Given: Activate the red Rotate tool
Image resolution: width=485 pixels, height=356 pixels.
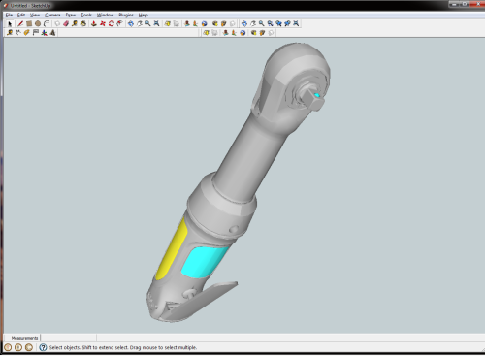Looking at the screenshot, I should 112,23.
